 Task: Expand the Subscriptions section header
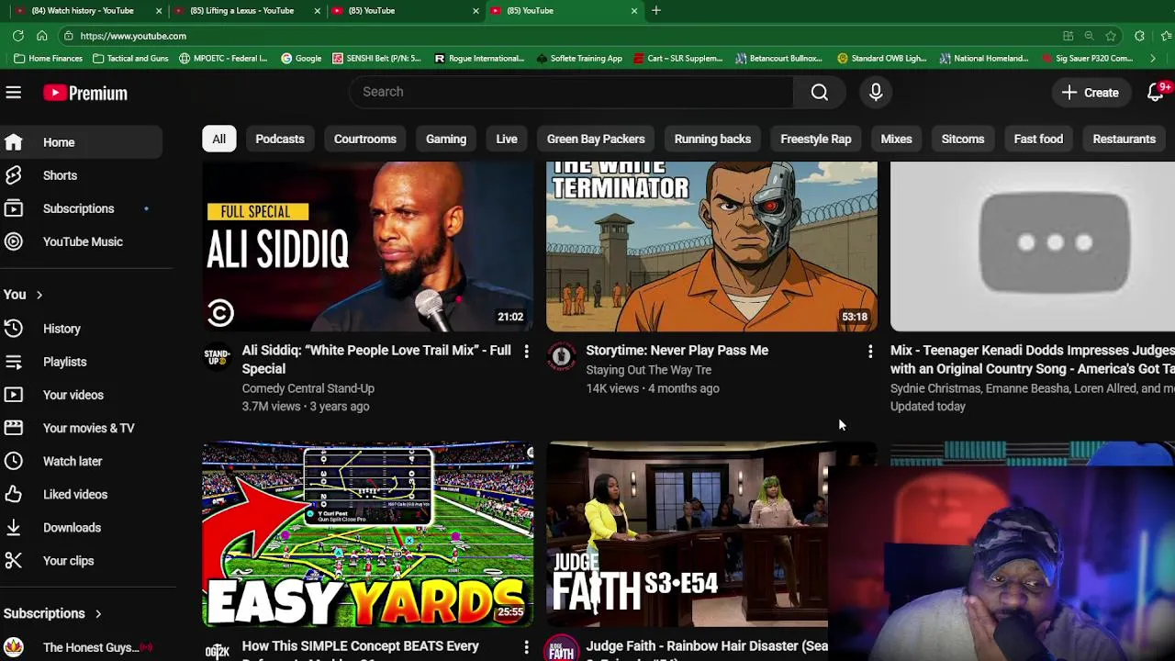tap(52, 613)
